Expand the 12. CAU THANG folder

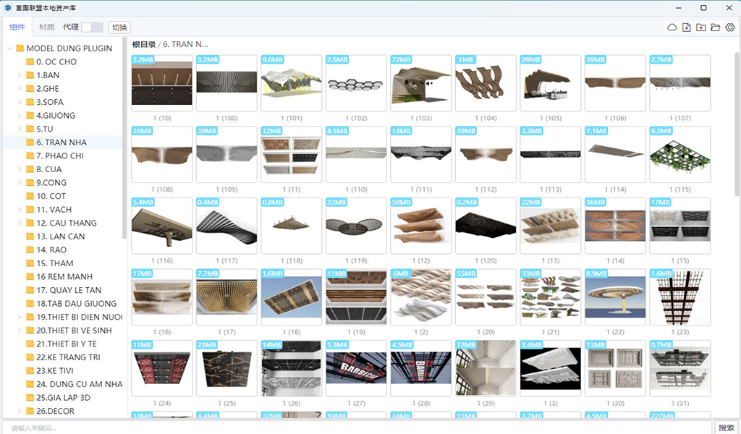pyautogui.click(x=20, y=223)
